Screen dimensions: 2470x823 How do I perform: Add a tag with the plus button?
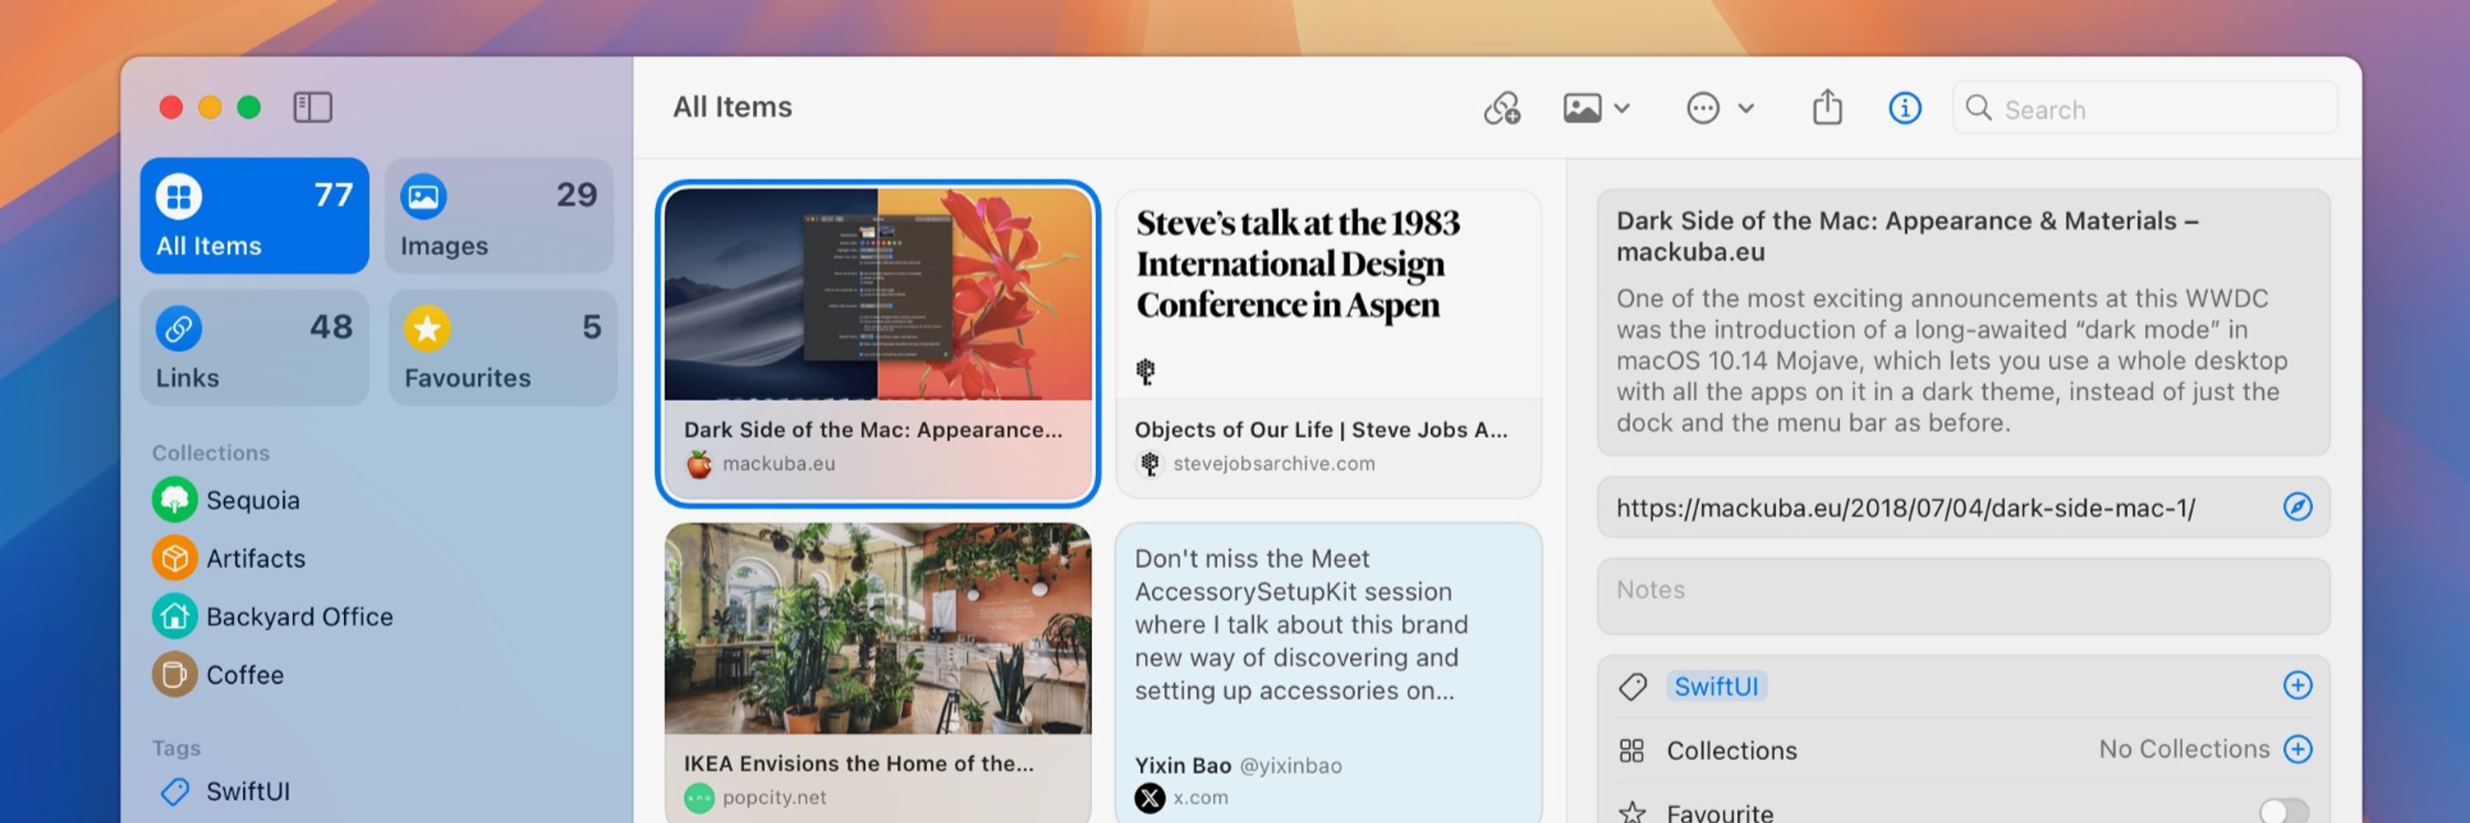coord(2297,686)
